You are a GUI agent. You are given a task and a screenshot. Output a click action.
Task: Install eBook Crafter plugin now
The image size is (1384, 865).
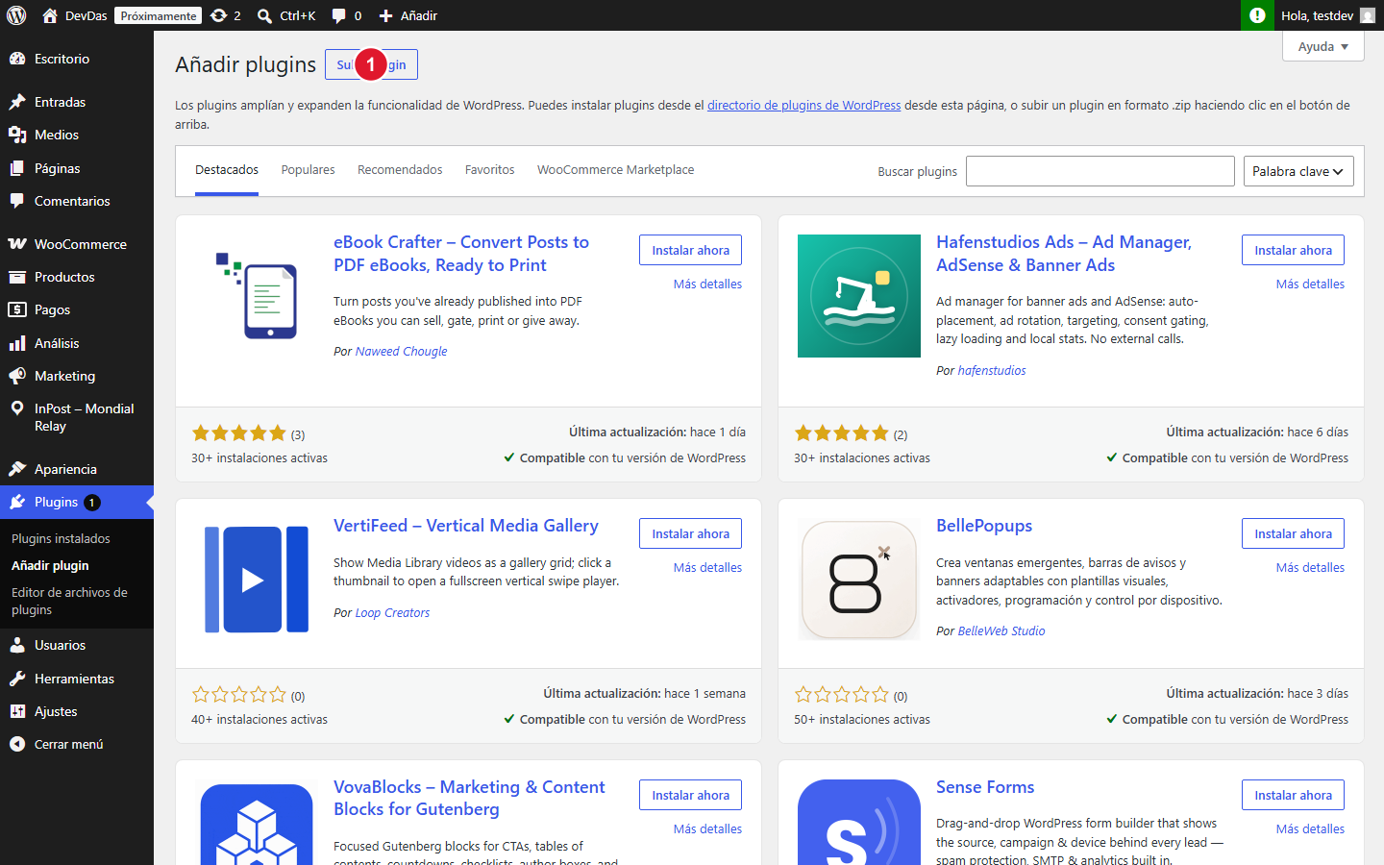click(x=690, y=250)
